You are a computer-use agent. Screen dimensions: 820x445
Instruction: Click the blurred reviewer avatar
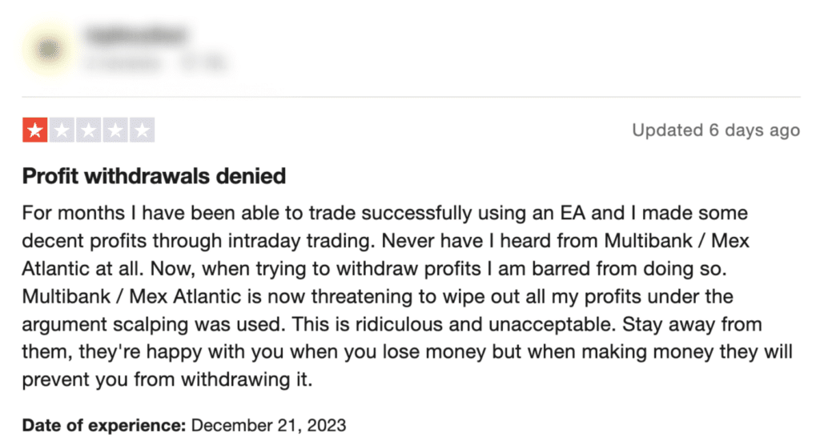(x=50, y=49)
